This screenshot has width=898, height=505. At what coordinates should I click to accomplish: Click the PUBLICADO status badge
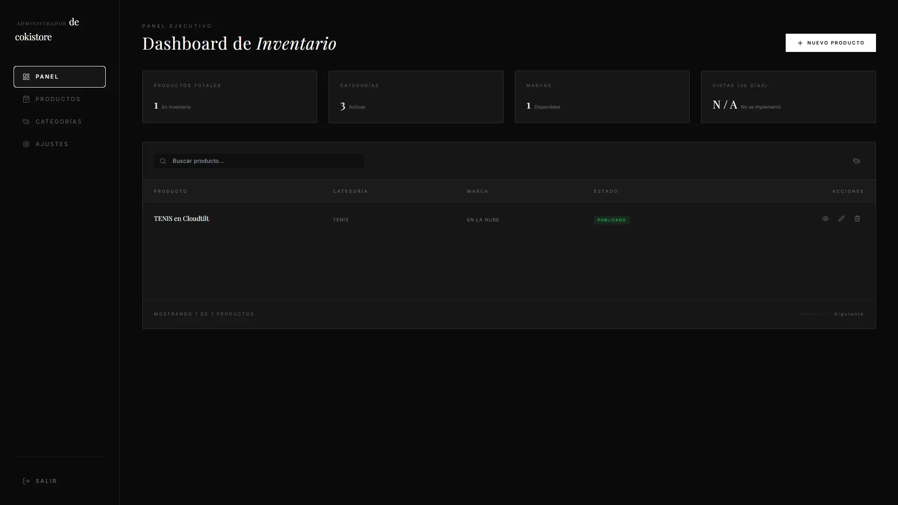point(612,220)
